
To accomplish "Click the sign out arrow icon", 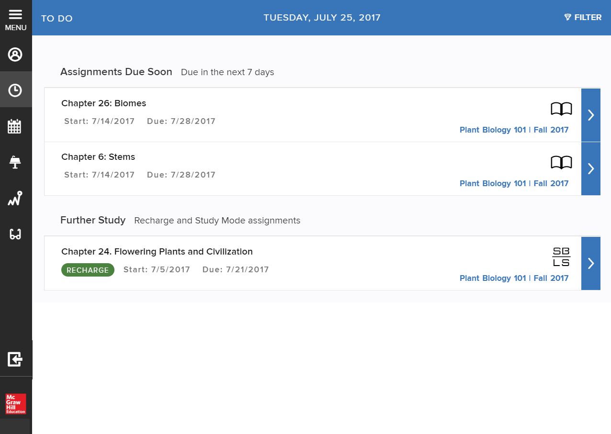I will click(15, 359).
